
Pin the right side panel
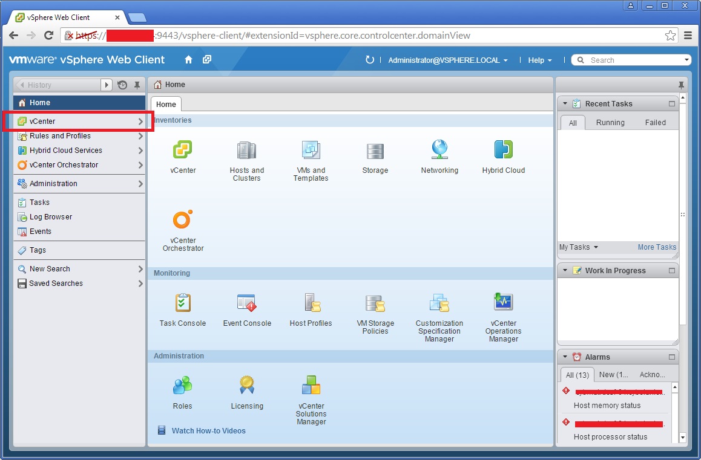pos(681,85)
